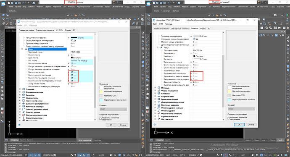290x157 pixels.
Task: Click Redo arrow in СПДС 26 window toolbar
Action: point(29,3)
